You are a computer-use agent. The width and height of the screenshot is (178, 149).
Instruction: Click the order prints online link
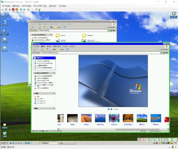(45, 63)
